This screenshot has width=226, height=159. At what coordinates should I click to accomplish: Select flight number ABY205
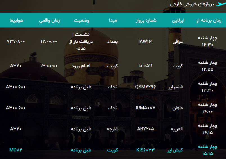(x=145, y=129)
